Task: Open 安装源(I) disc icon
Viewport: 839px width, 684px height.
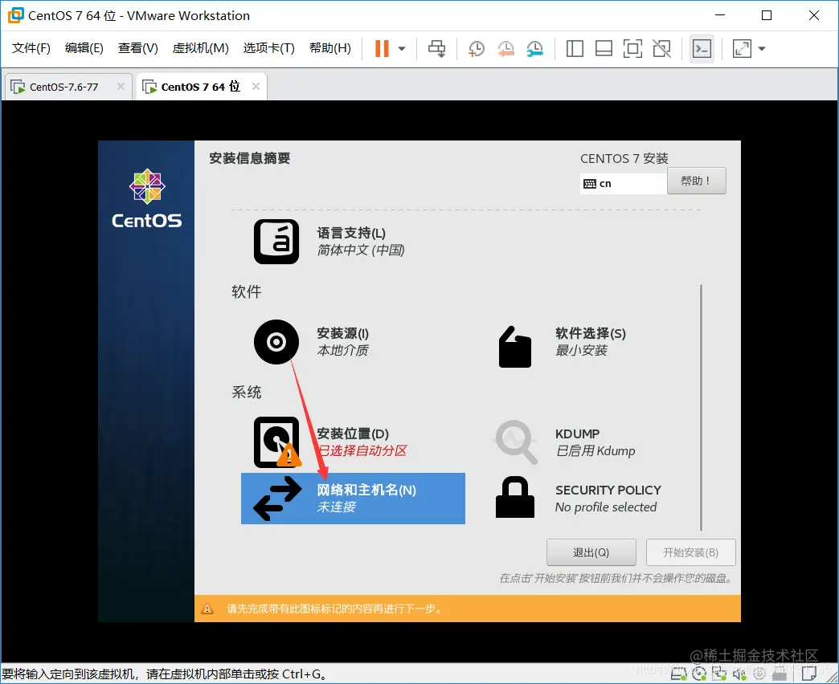Action: coord(276,342)
